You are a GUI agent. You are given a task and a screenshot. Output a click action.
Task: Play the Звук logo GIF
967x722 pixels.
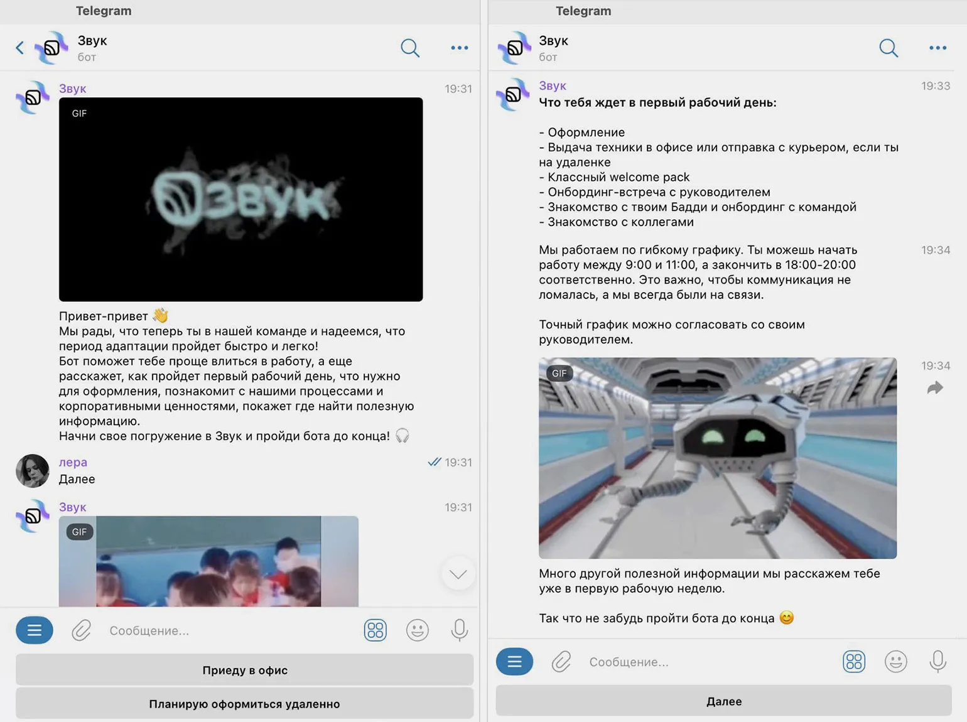tap(240, 199)
